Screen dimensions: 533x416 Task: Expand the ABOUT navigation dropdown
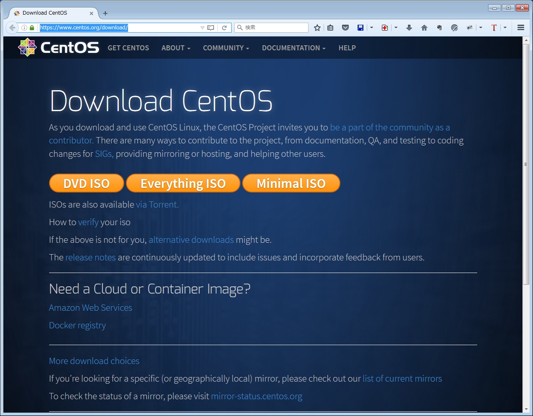(x=176, y=48)
